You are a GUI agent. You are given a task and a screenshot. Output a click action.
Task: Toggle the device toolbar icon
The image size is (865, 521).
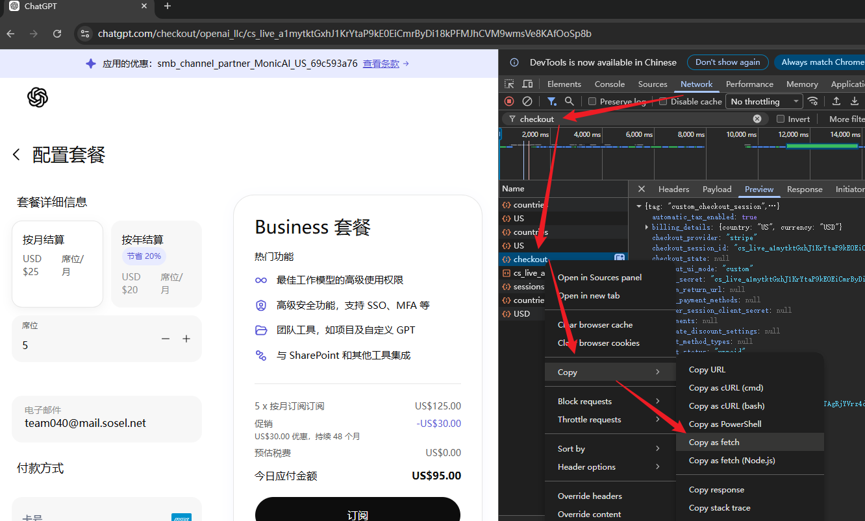(x=527, y=84)
